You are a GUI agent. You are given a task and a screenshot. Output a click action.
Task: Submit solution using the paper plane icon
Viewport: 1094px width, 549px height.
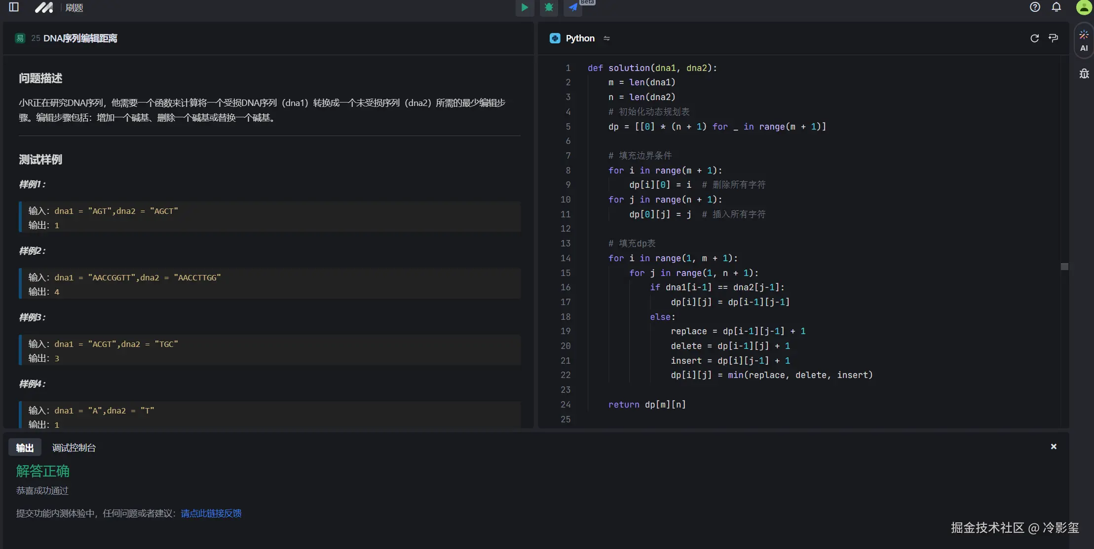click(573, 7)
